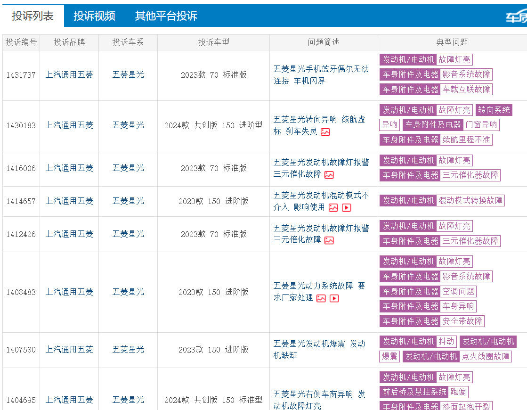Click the 典型问题 column header
This screenshot has height=410, width=527.
452,42
